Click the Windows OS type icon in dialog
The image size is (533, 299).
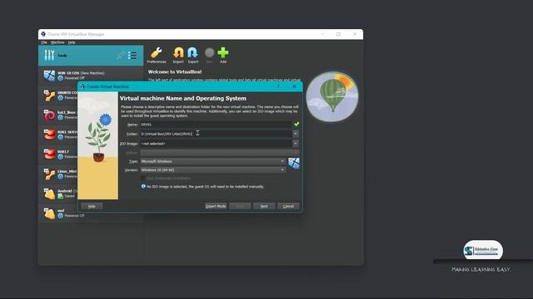click(294, 163)
